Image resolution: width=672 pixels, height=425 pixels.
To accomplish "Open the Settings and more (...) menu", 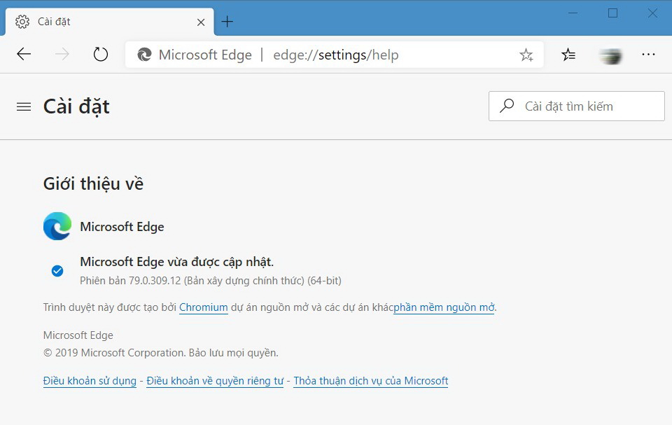I will 648,54.
